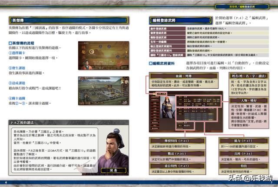
Task: Click the 重臣特性 (P.47) callout heading
Action: 177,166
